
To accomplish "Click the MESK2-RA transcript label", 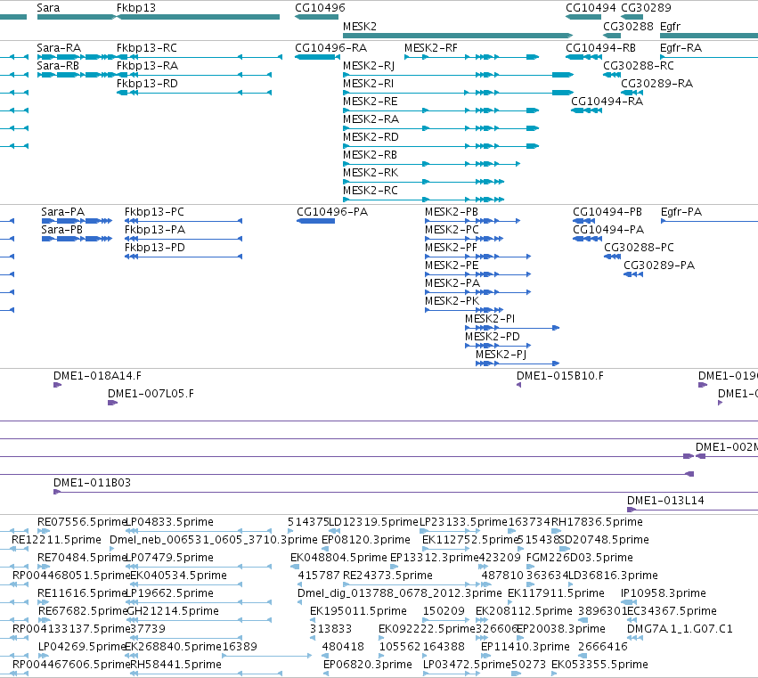I will 371,119.
